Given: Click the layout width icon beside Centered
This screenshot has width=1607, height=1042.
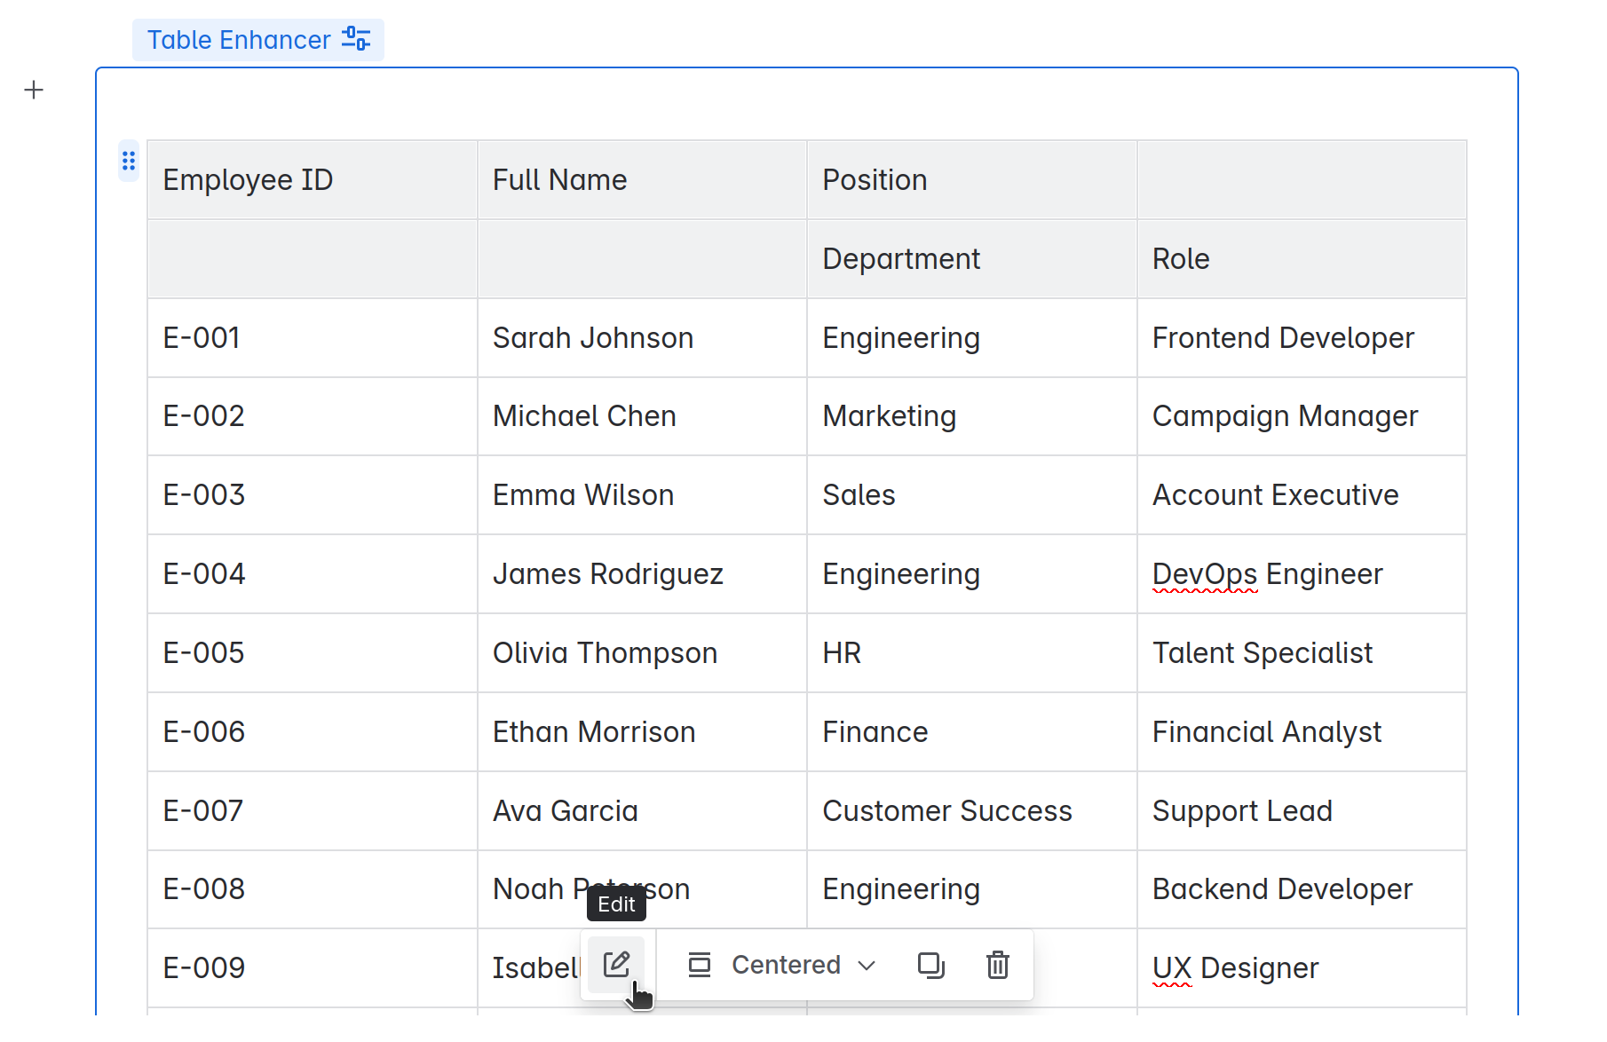Looking at the screenshot, I should pyautogui.click(x=700, y=965).
